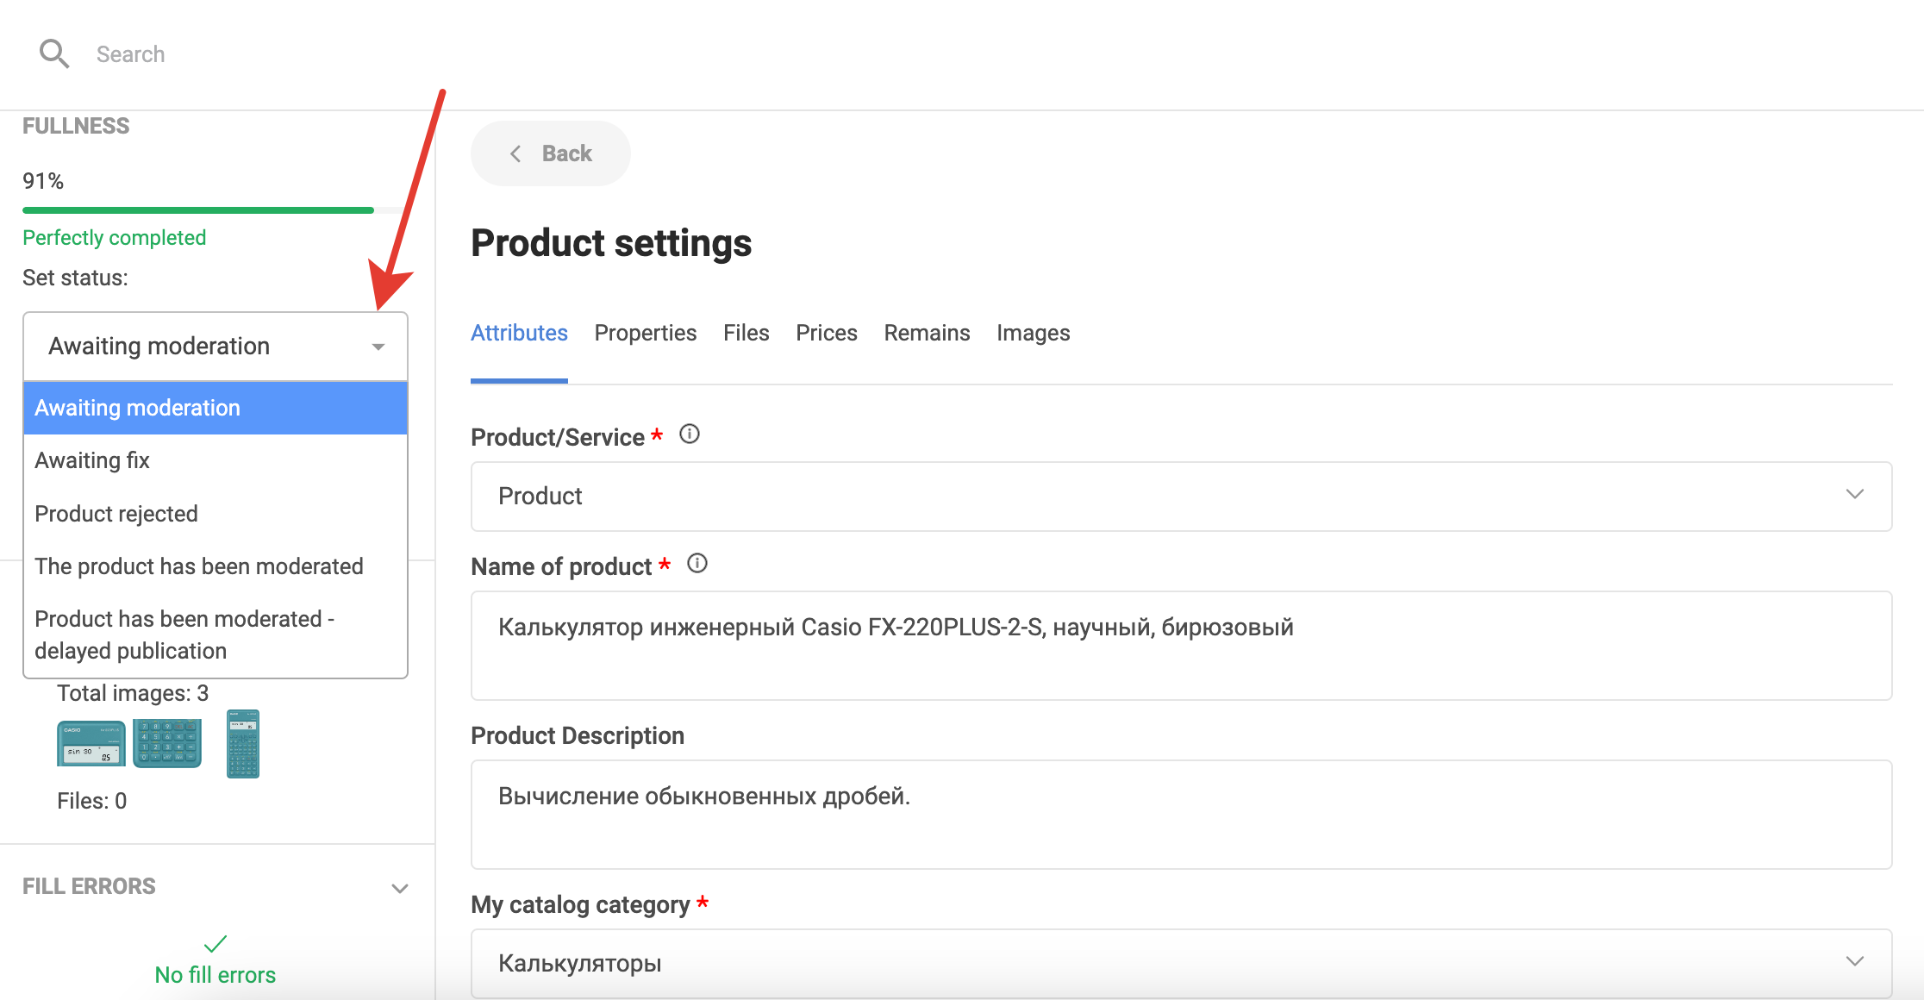Click the fullness progress bar
The width and height of the screenshot is (1924, 1000).
coord(198,210)
